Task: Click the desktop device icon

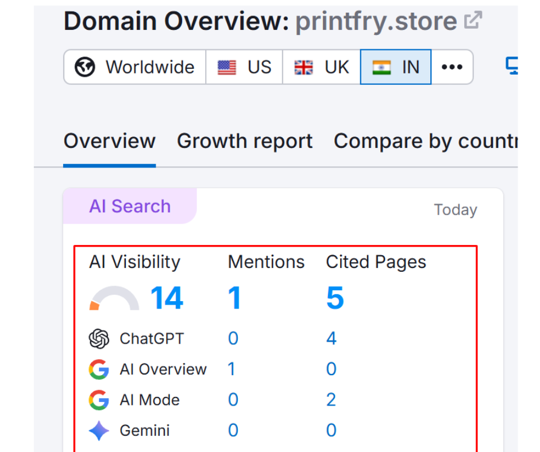Action: tap(511, 66)
